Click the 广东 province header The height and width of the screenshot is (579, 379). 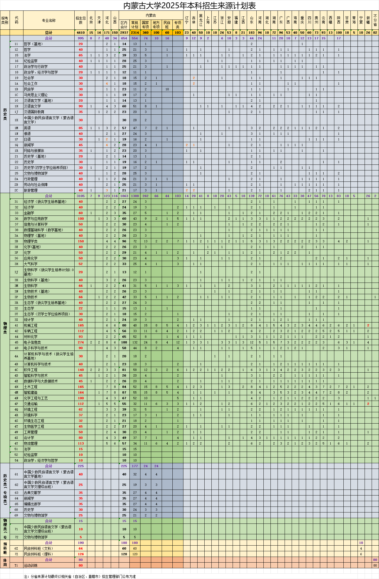click(281, 20)
